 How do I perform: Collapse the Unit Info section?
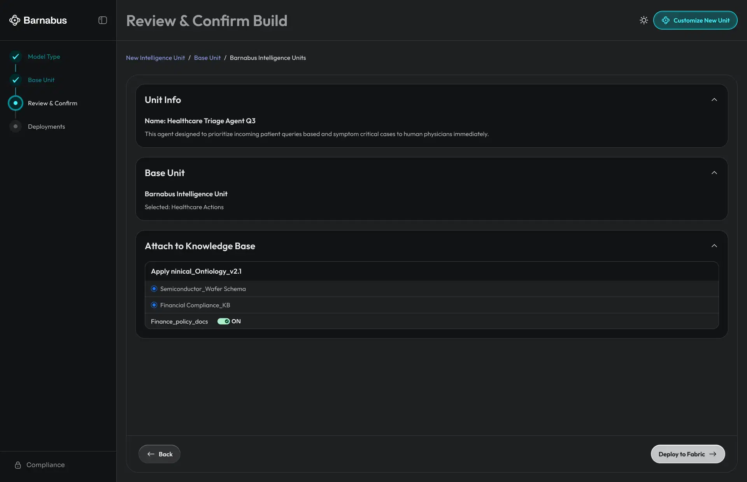(x=714, y=100)
